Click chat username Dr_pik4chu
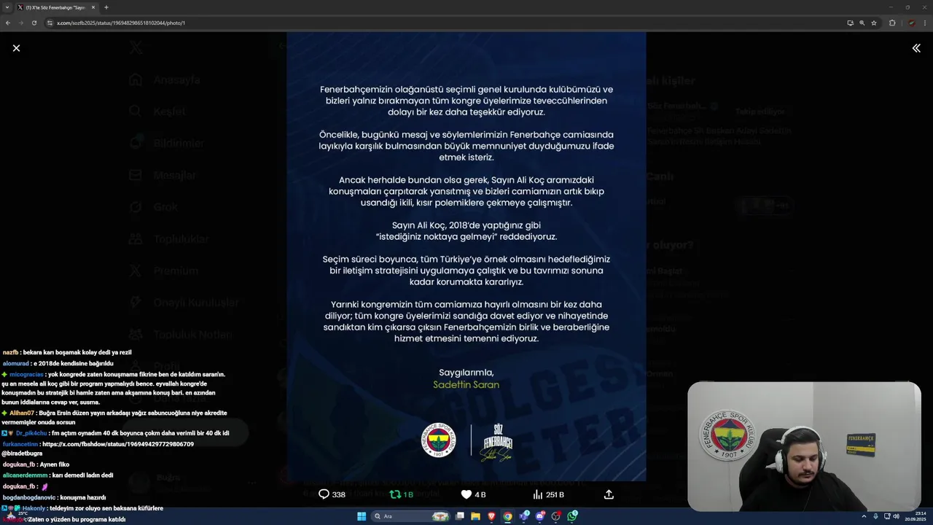933x525 pixels. 31,433
